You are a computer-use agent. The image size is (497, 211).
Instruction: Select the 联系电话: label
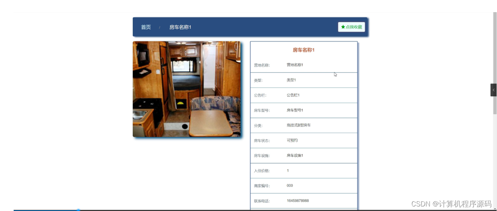coord(262,201)
